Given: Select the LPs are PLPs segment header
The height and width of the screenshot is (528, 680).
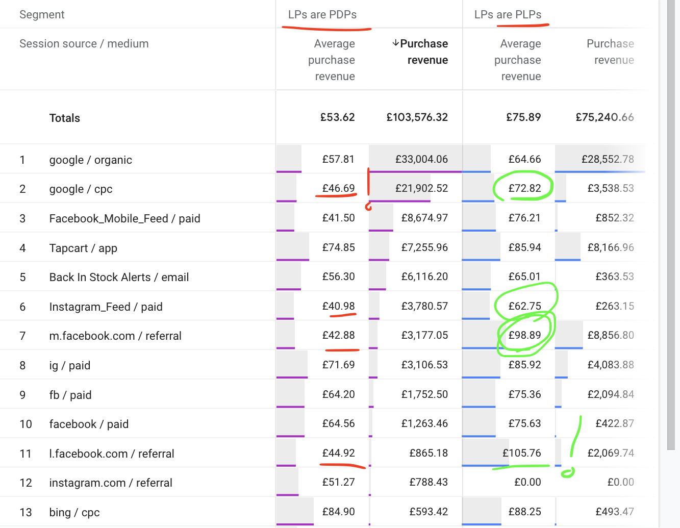Looking at the screenshot, I should 508,15.
